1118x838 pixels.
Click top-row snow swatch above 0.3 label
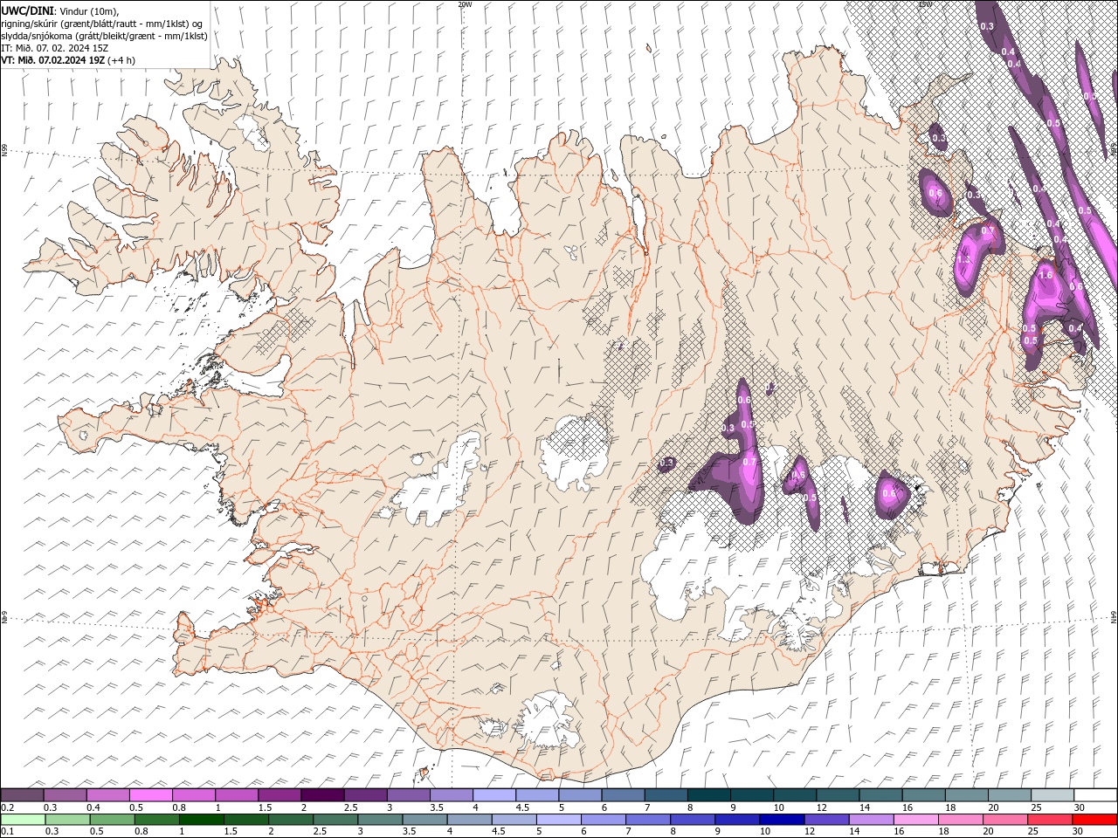[x=65, y=795]
